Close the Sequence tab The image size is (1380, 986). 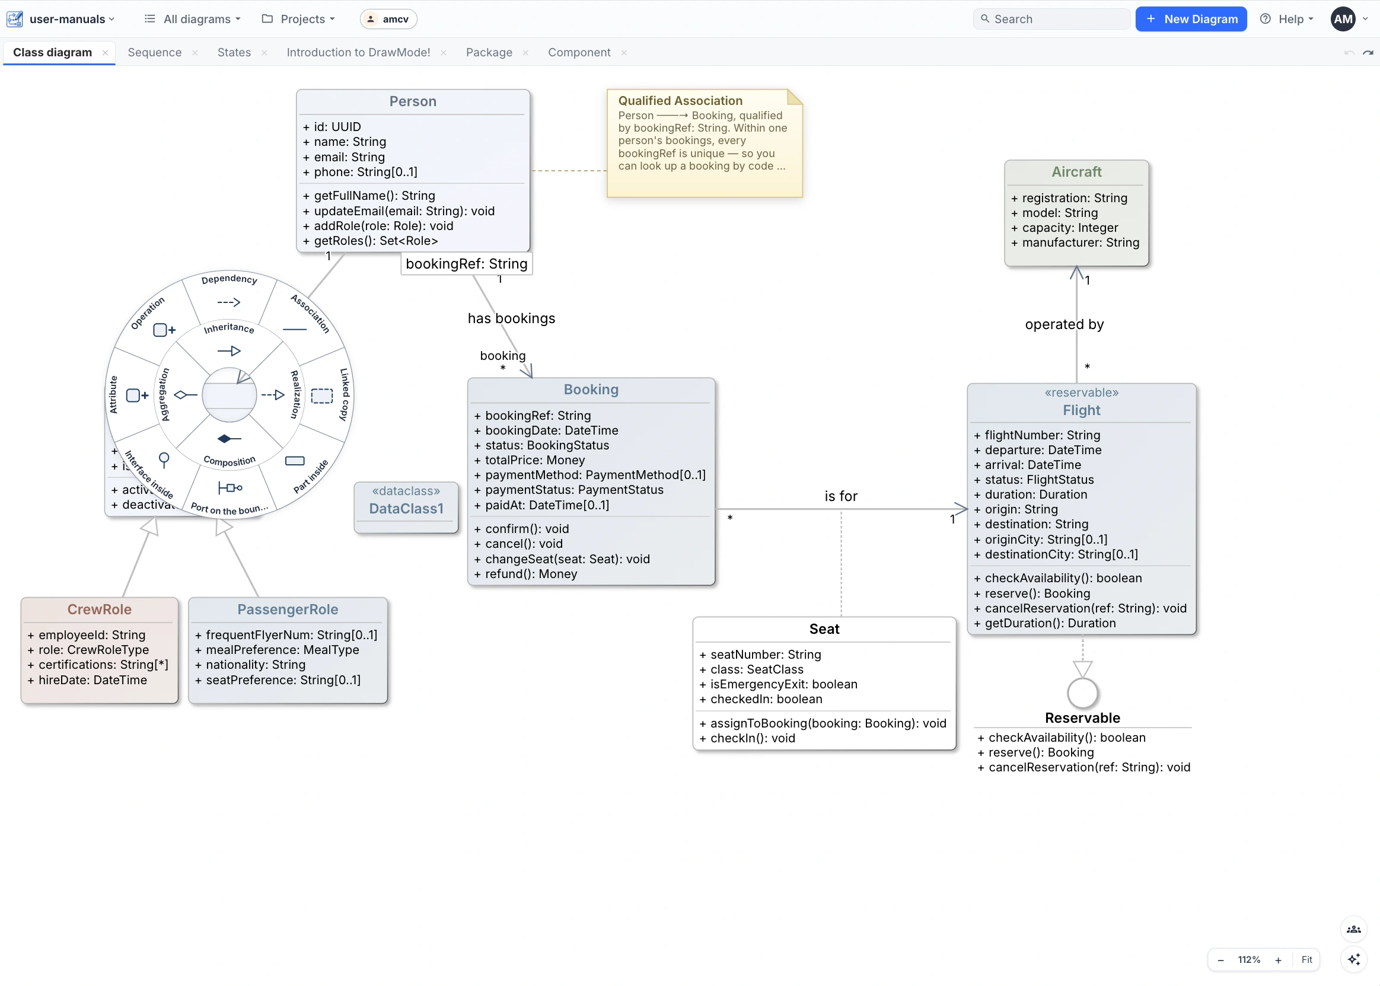[x=195, y=53]
